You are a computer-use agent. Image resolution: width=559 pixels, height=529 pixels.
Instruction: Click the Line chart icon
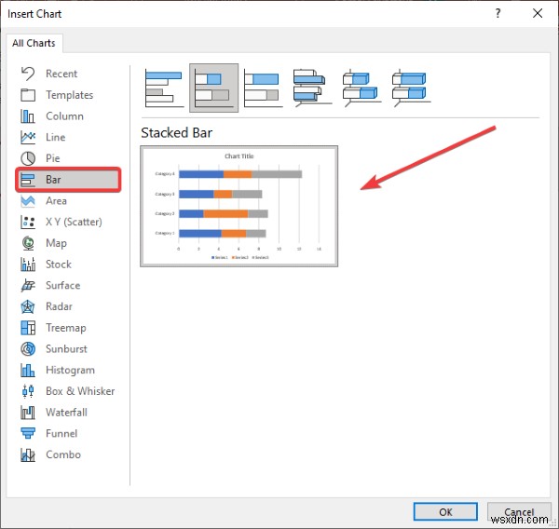coord(28,137)
